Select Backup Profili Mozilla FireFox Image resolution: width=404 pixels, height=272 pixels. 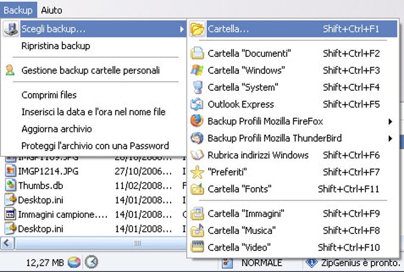coord(293,121)
